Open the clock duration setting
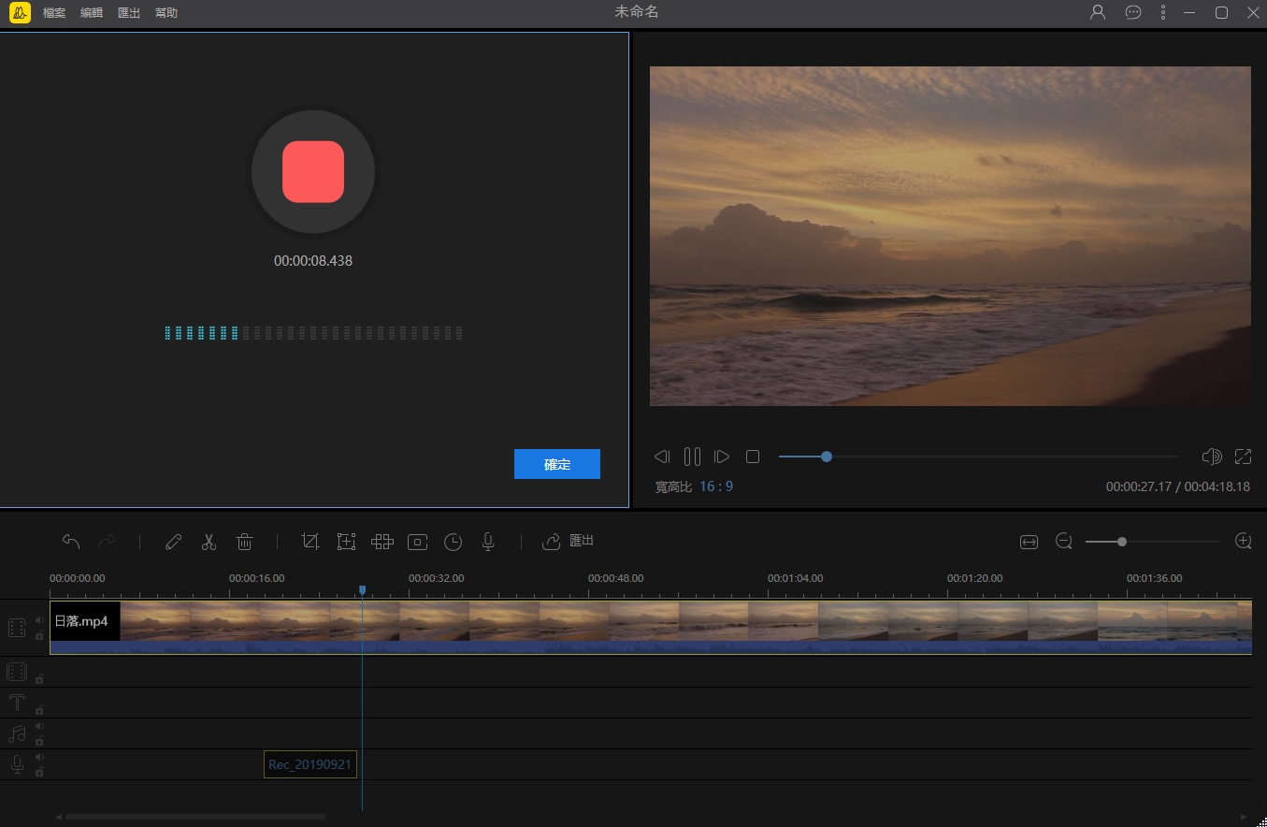Viewport: 1267px width, 827px height. pos(453,542)
